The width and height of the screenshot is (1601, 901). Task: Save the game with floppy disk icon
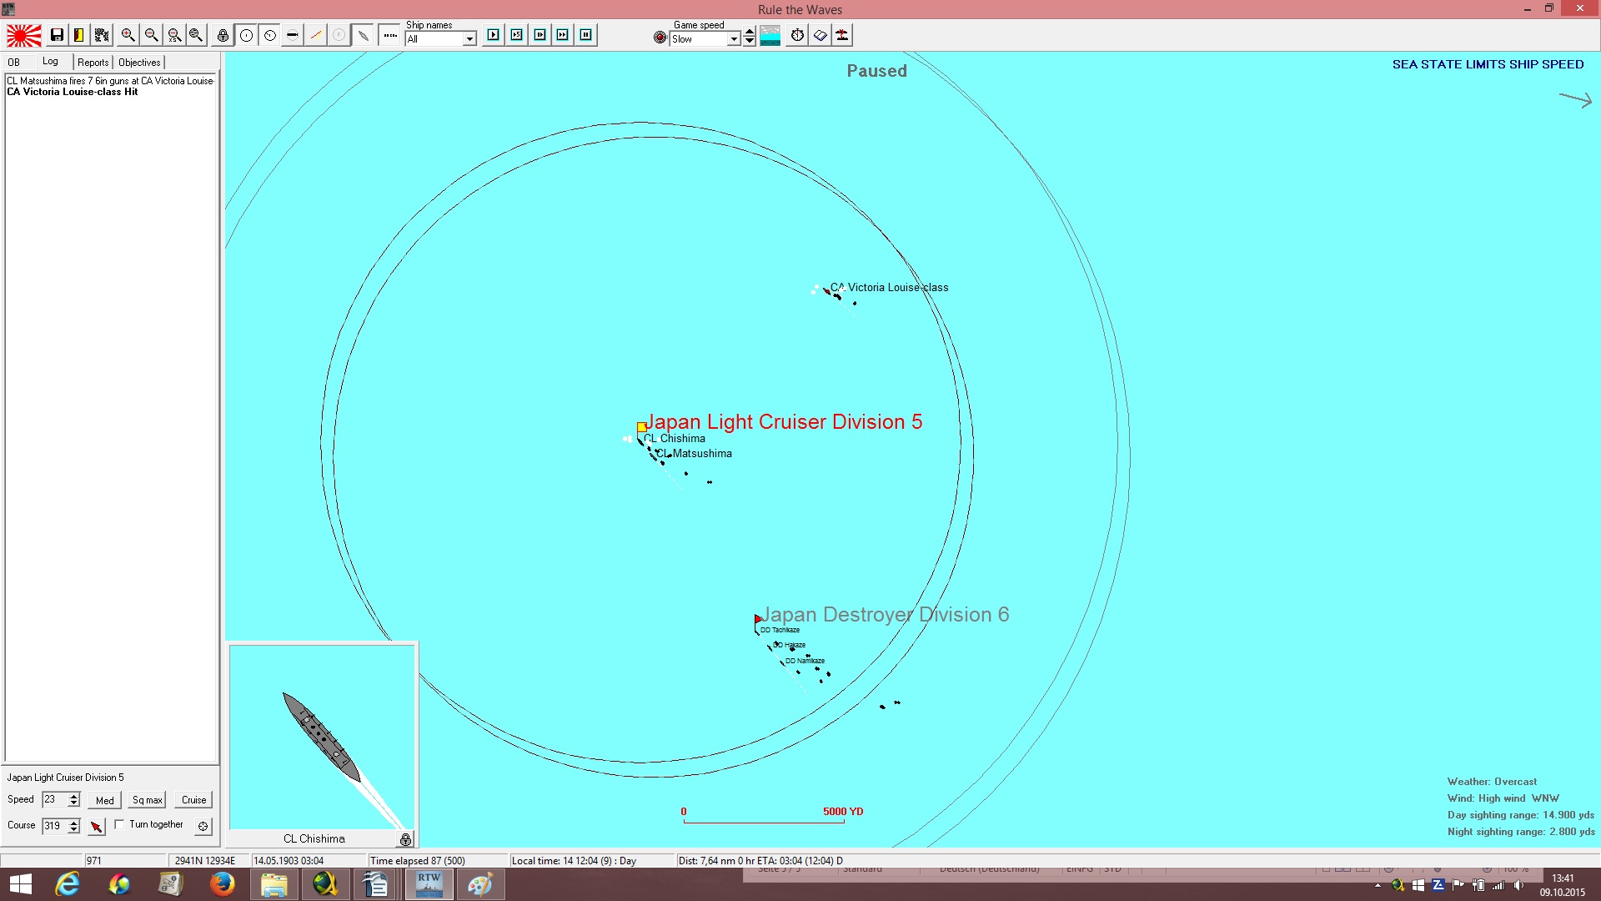[x=57, y=35]
